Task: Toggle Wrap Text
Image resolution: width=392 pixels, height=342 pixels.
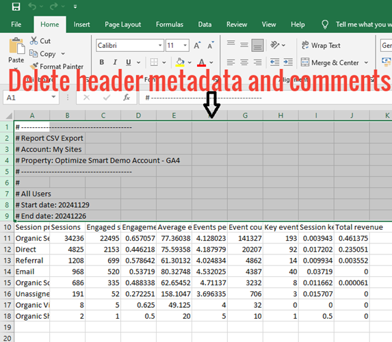Action: pos(321,45)
